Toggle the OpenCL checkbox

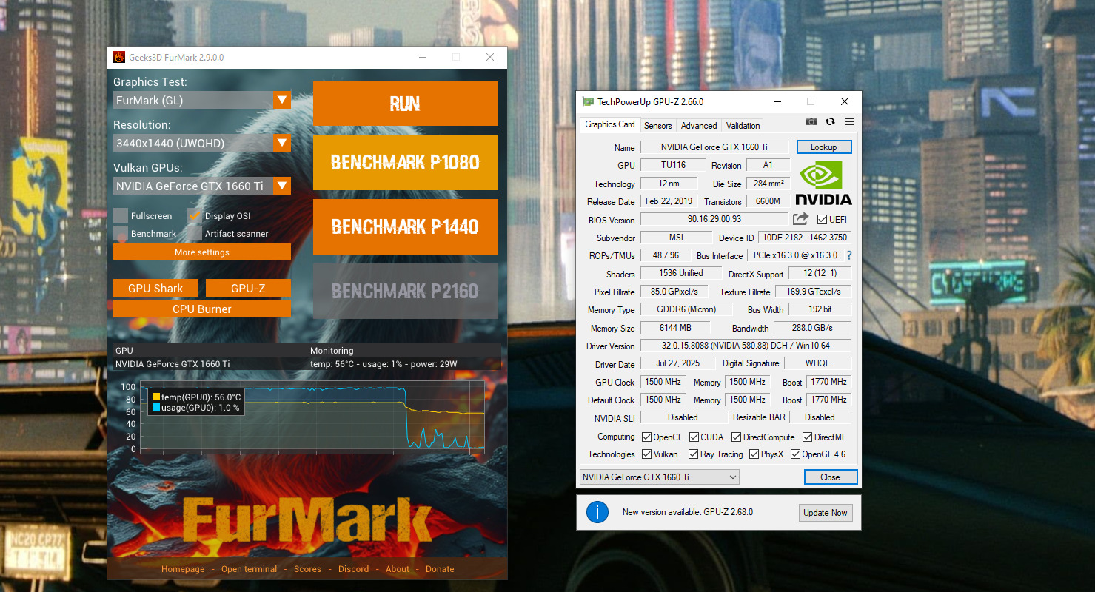tap(646, 437)
